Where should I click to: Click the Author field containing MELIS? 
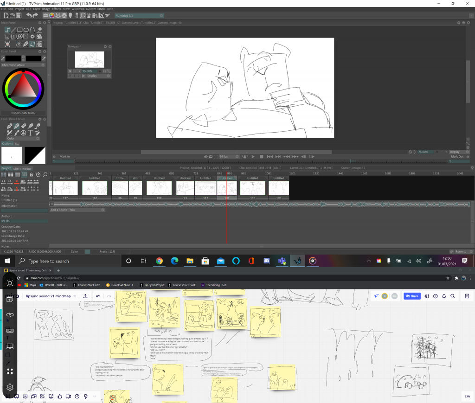(x=25, y=221)
